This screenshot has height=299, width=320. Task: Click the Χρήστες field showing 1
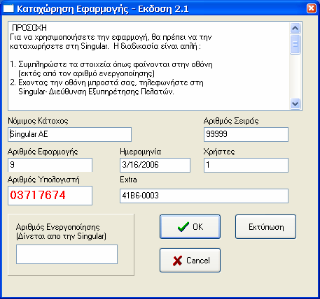click(x=246, y=165)
